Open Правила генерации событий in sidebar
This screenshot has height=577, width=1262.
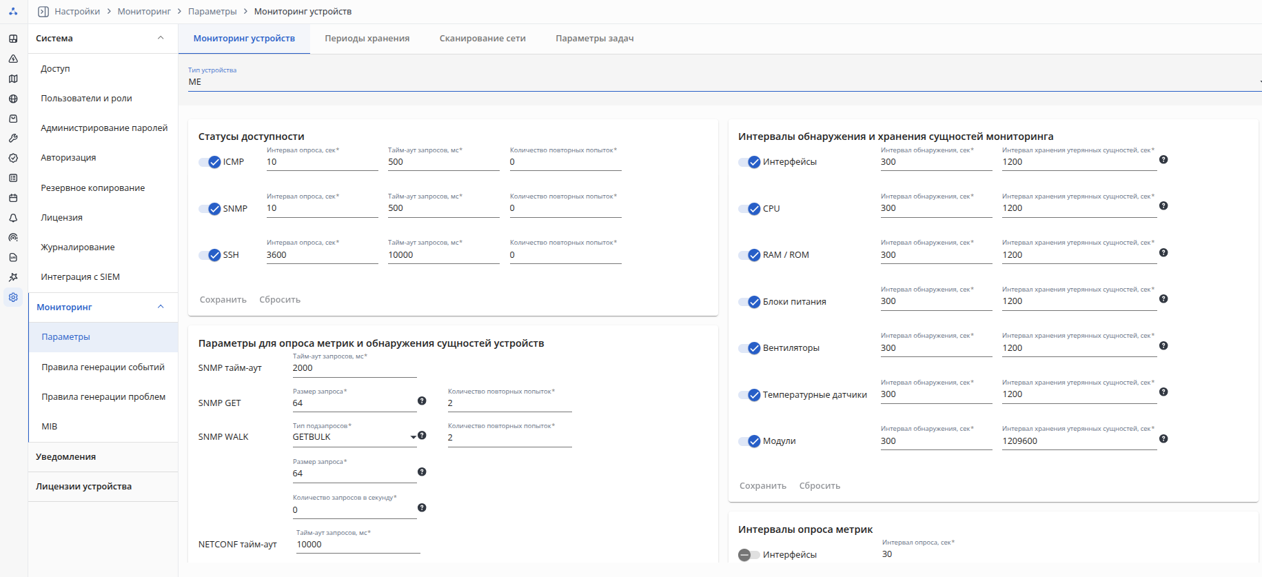103,367
